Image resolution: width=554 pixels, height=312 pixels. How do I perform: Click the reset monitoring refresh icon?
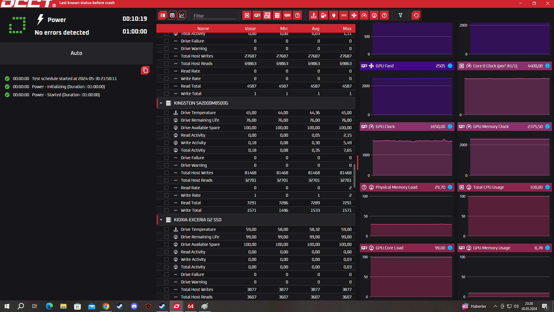(x=416, y=15)
